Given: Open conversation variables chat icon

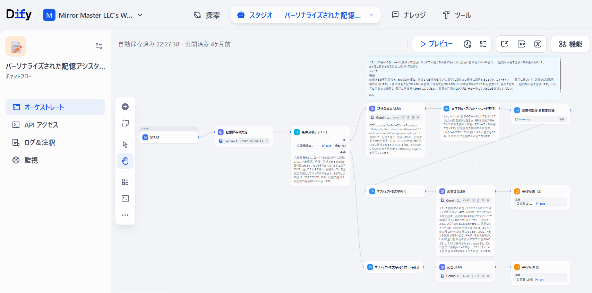Looking at the screenshot, I should [505, 44].
